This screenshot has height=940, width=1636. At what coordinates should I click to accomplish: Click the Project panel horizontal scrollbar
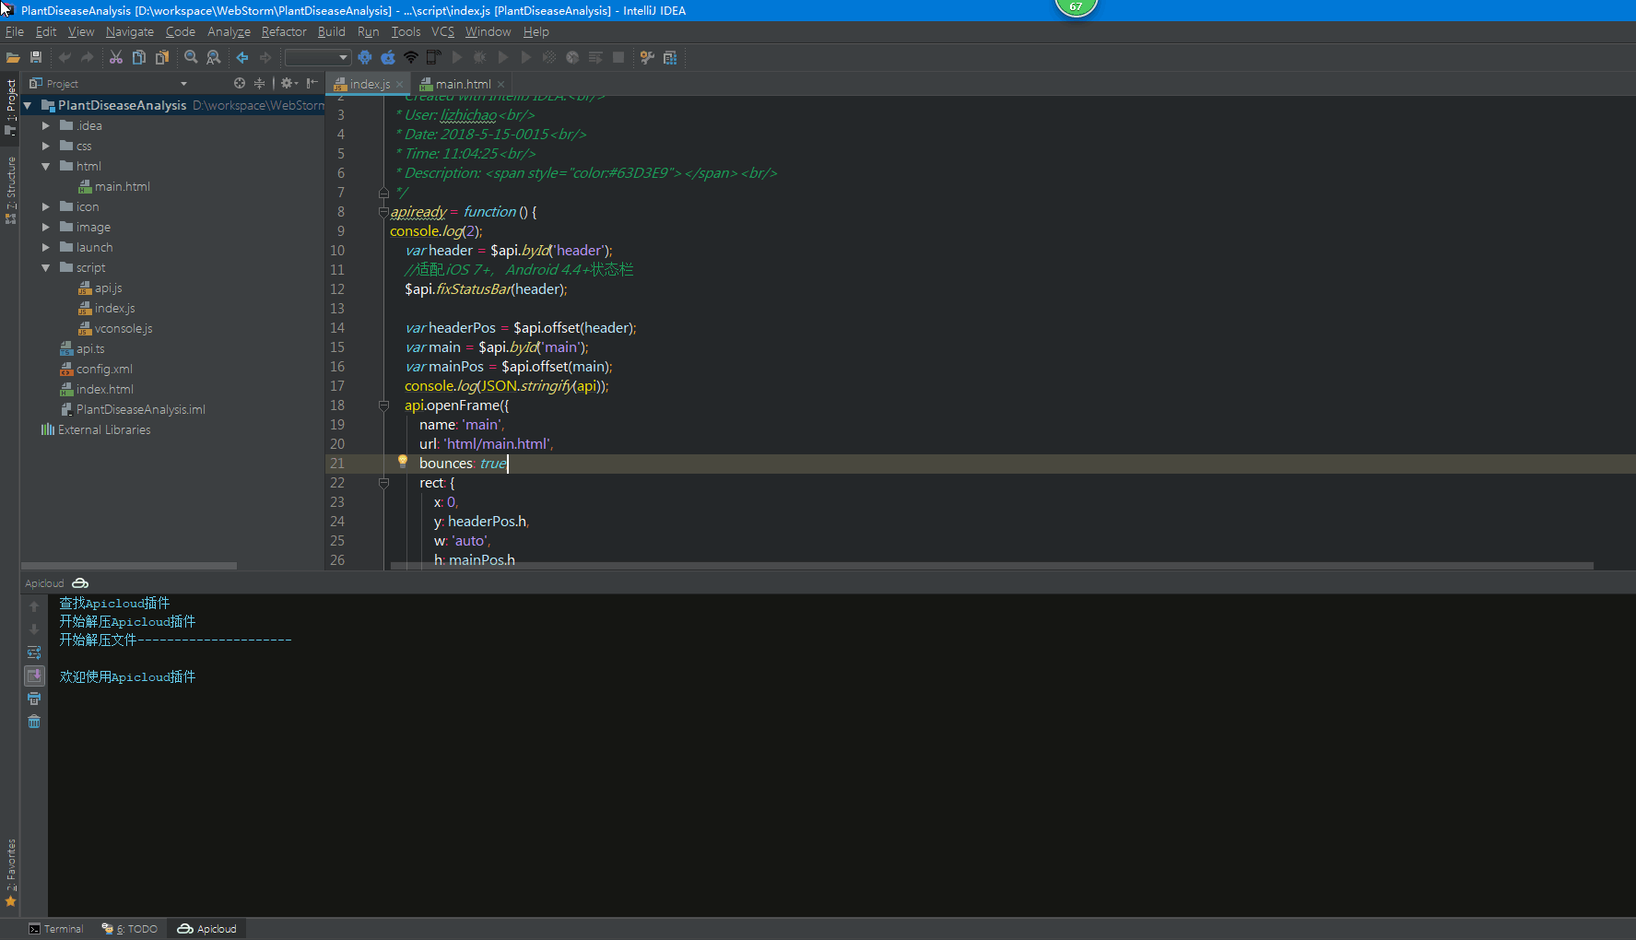tap(129, 566)
